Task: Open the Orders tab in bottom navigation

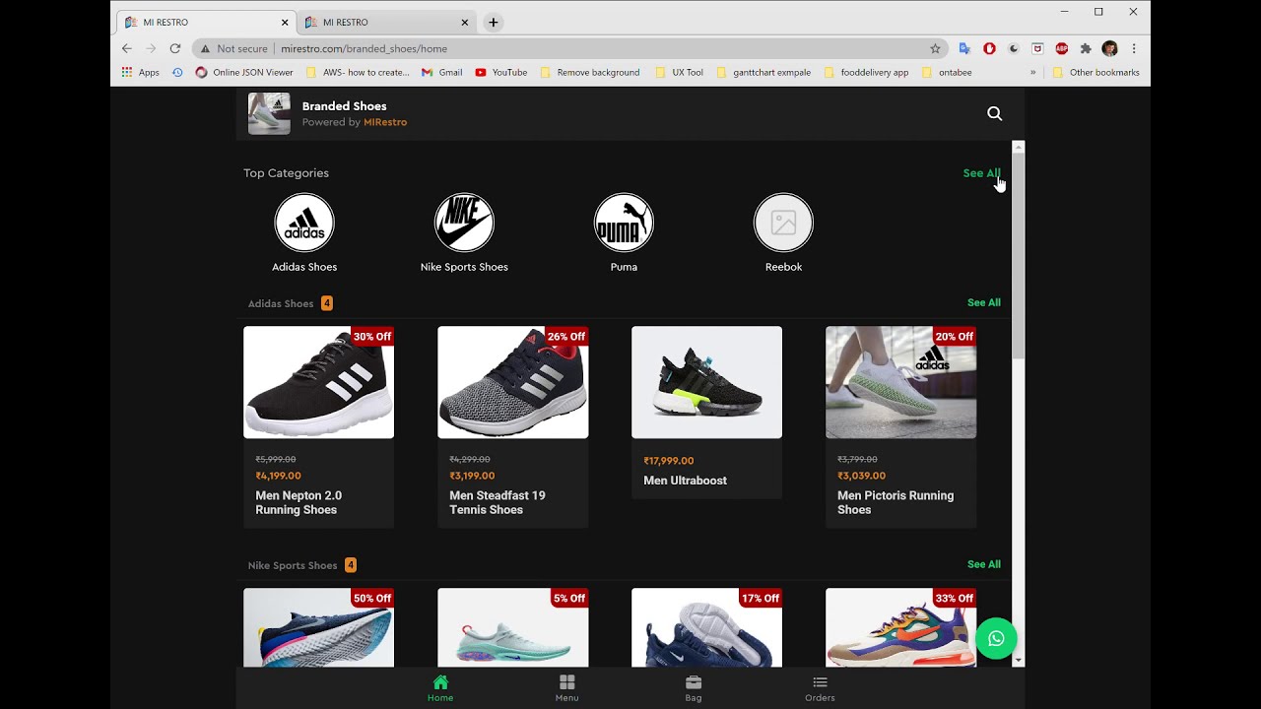Action: [820, 688]
